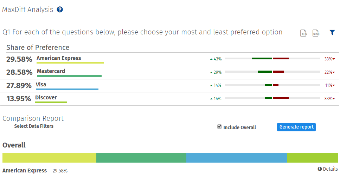Toggle the Include Overall checkbox
Viewport: 340px width, 177px height.
click(x=219, y=127)
